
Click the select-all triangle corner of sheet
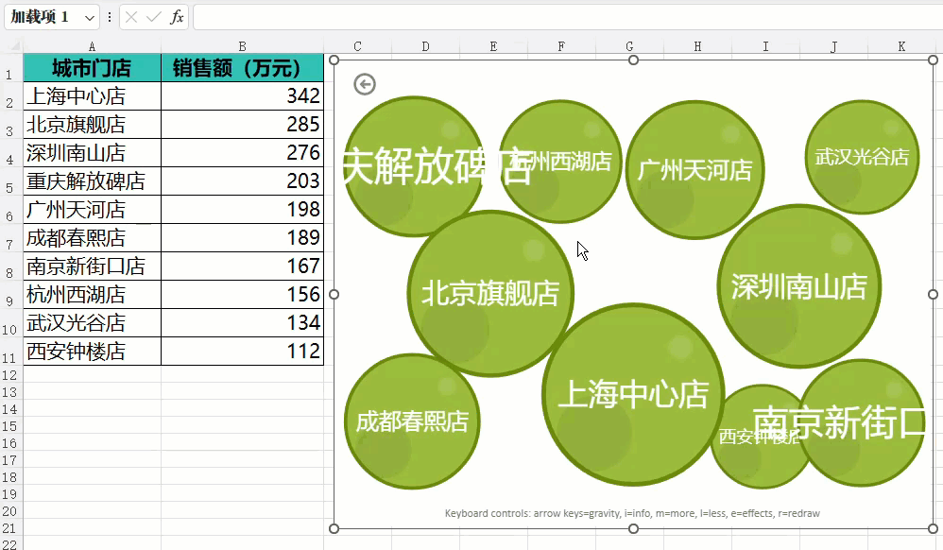tap(14, 46)
